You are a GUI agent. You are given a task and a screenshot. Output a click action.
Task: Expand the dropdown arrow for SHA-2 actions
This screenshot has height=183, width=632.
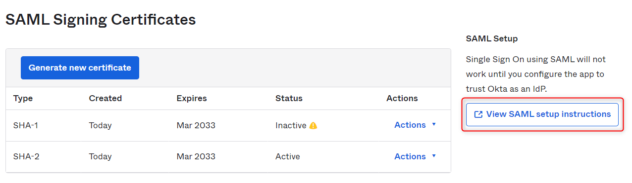pyautogui.click(x=434, y=156)
